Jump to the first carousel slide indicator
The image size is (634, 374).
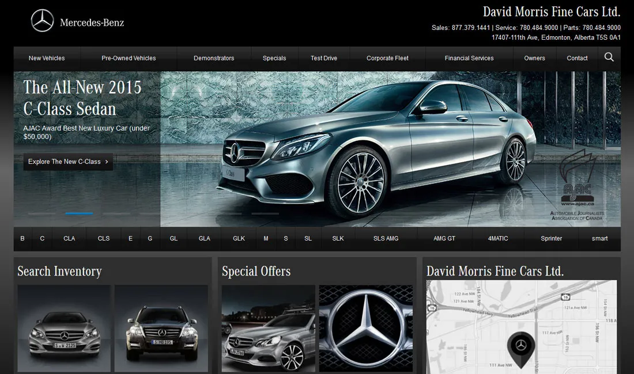[x=42, y=213]
